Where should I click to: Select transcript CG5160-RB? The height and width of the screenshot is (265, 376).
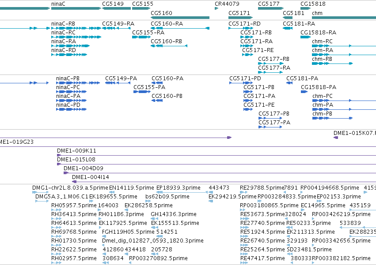[x=166, y=41]
